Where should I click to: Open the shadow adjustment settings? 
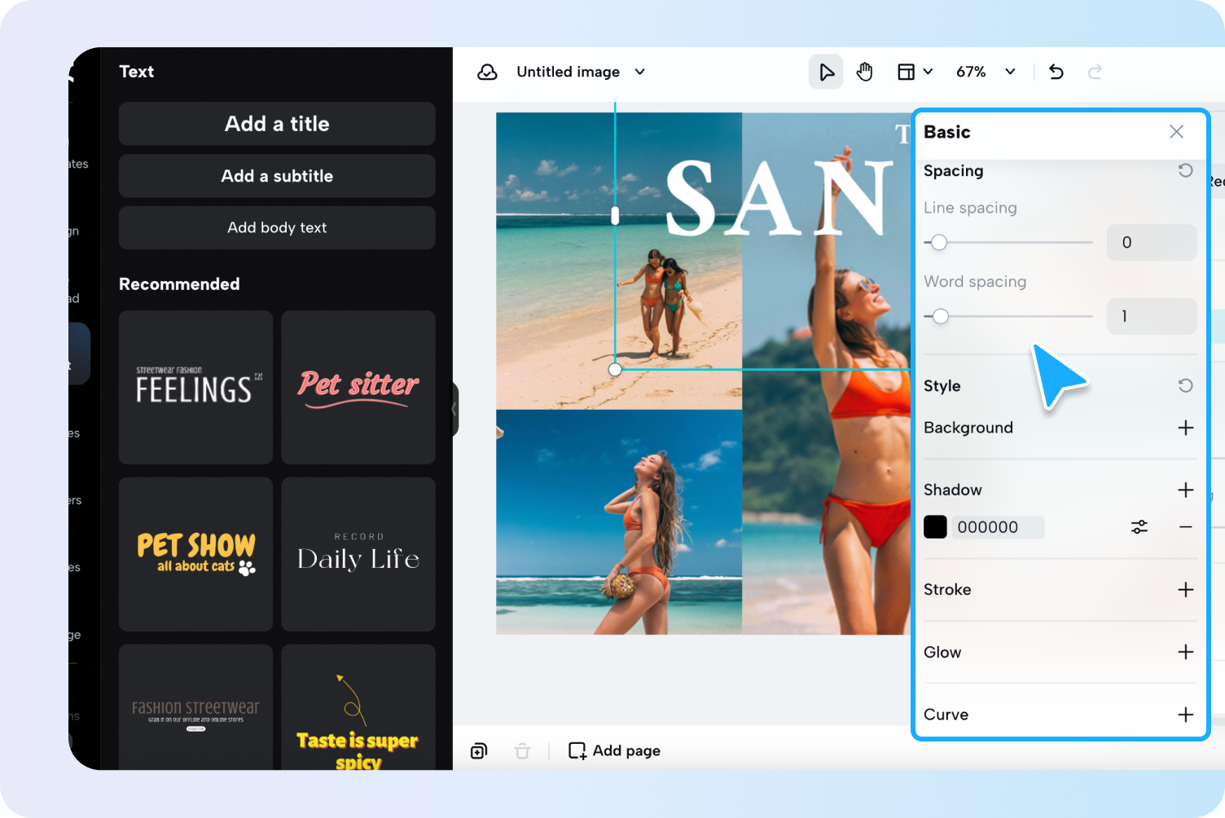pos(1139,527)
